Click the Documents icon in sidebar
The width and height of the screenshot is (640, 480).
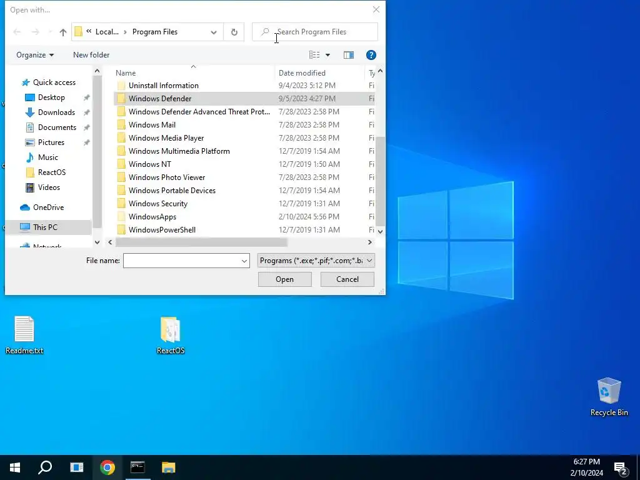click(x=30, y=127)
